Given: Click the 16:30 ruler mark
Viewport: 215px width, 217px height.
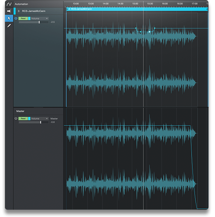Looking at the screenshot, I should [x=180, y=4].
